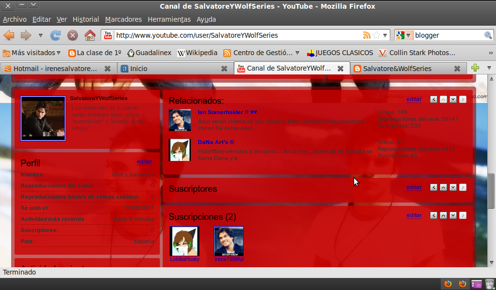Go forward with the forward arrow button

[26, 35]
